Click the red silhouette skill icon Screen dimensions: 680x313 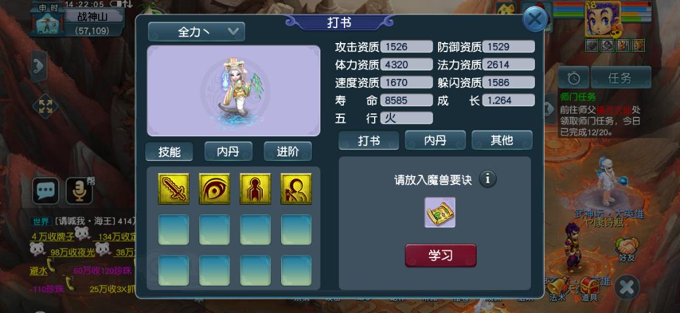(256, 188)
